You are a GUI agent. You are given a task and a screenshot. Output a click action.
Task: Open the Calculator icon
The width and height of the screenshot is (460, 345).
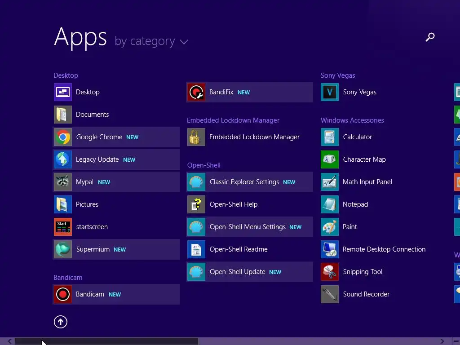click(x=330, y=137)
